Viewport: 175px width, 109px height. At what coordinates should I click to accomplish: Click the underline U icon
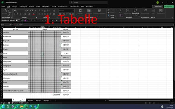point(20,14)
